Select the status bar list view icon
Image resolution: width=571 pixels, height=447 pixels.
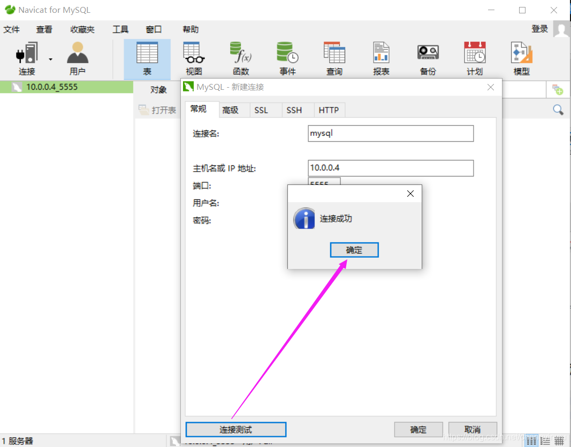(x=545, y=441)
